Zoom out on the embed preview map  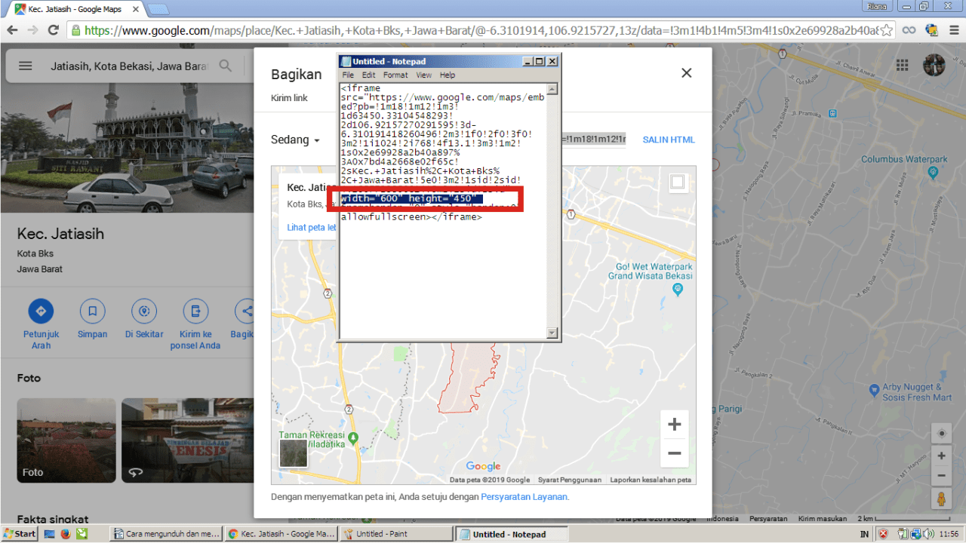tap(675, 453)
